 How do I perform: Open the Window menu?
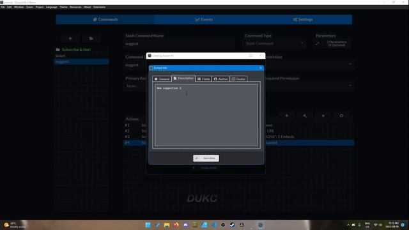19,7
